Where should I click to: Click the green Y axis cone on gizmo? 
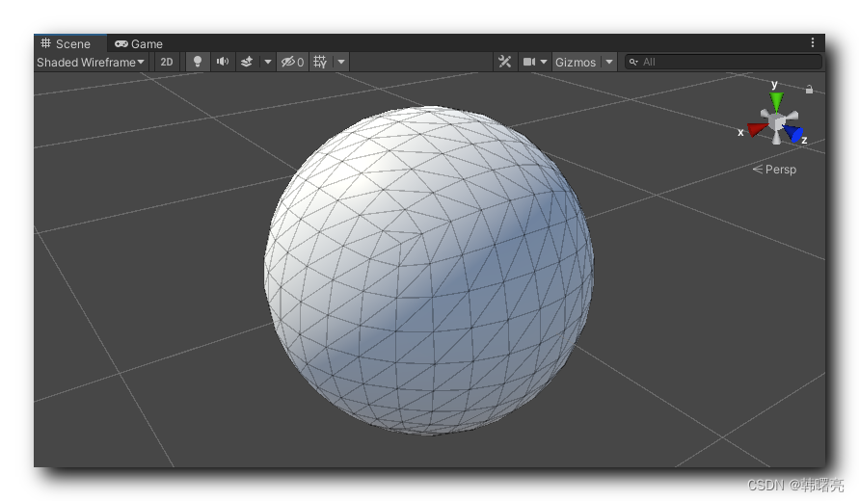click(776, 101)
